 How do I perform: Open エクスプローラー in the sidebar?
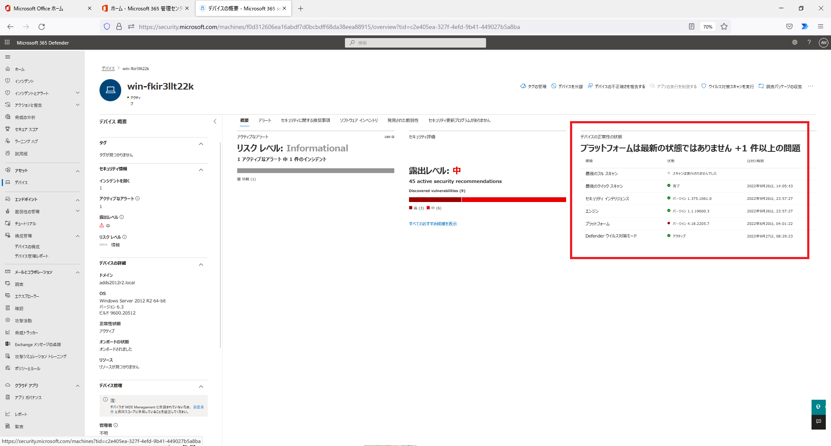coord(27,296)
